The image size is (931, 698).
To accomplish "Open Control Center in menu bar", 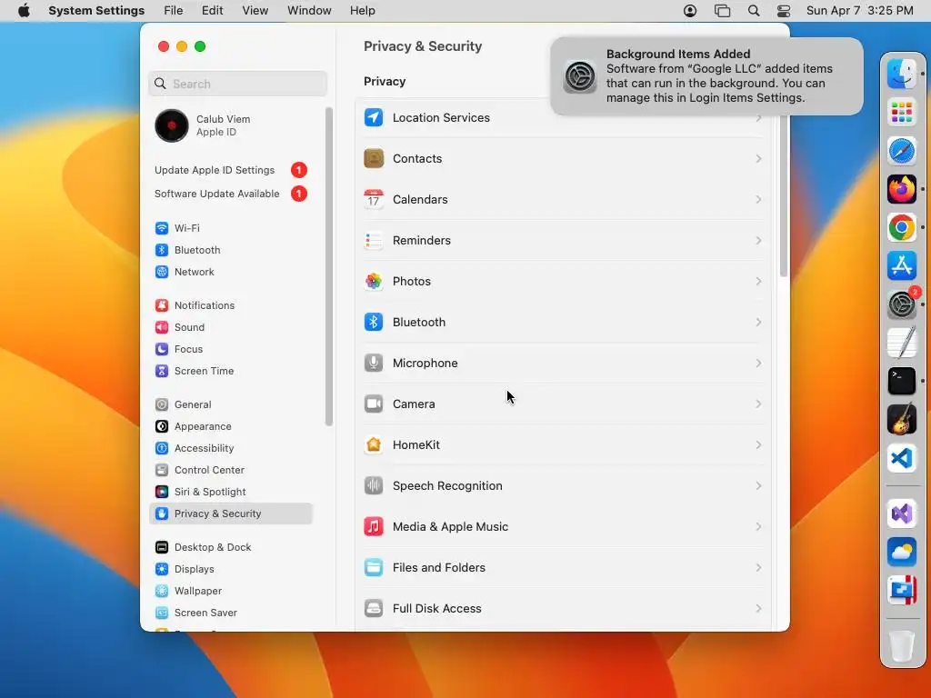I will click(784, 11).
